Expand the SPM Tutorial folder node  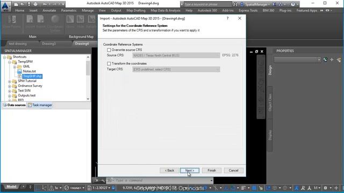(10, 81)
